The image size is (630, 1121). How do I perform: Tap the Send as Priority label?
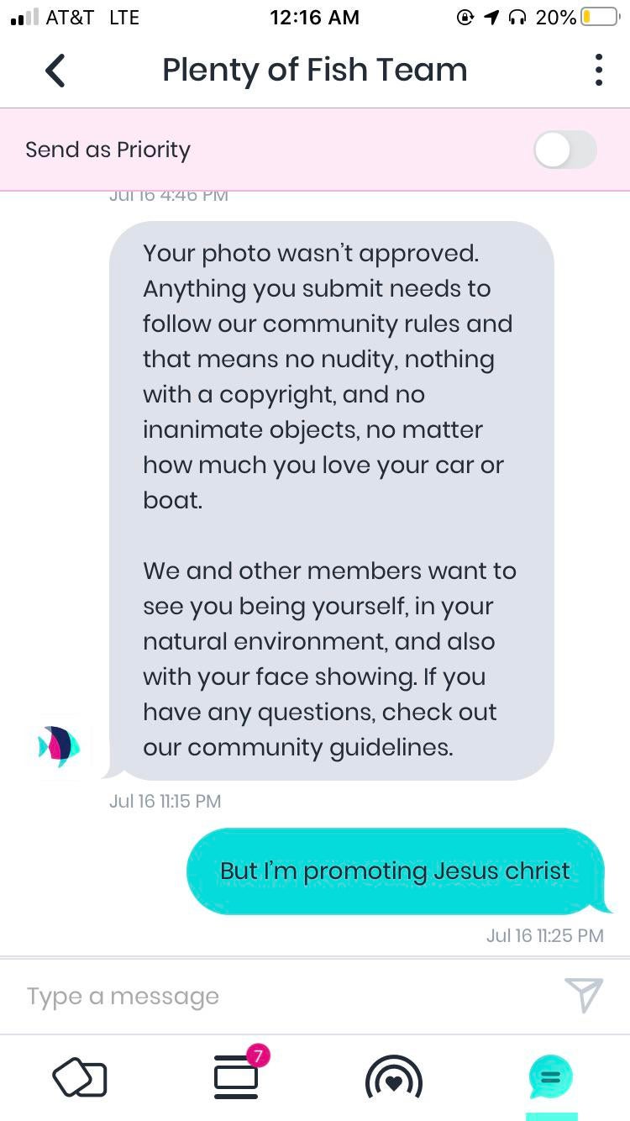[x=108, y=150]
